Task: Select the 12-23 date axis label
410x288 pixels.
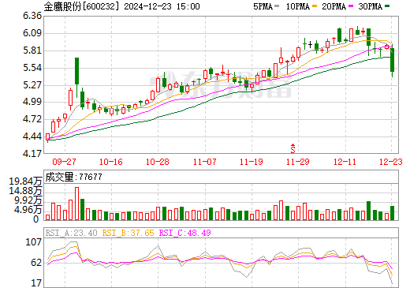Action: [x=391, y=162]
